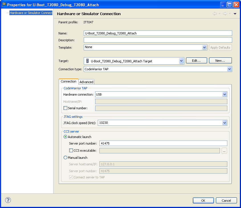Switch to the Advanced tab
241x208 pixels.
click(x=86, y=82)
